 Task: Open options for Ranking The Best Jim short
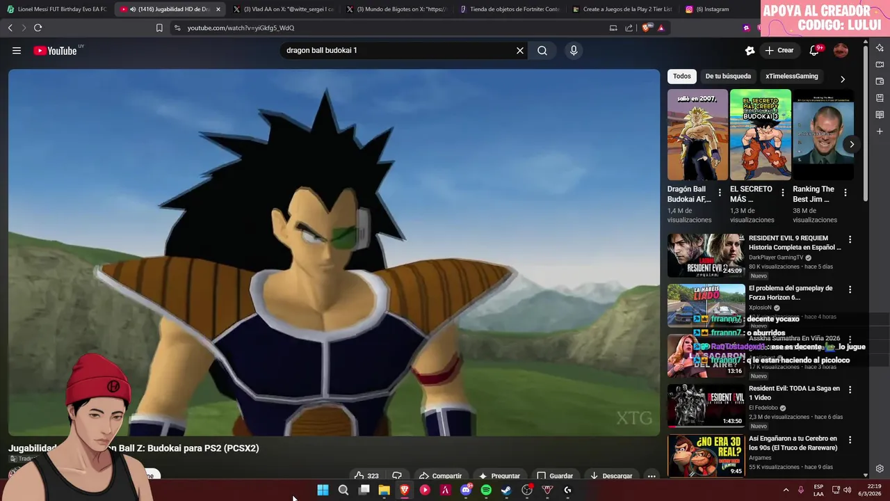coord(845,193)
